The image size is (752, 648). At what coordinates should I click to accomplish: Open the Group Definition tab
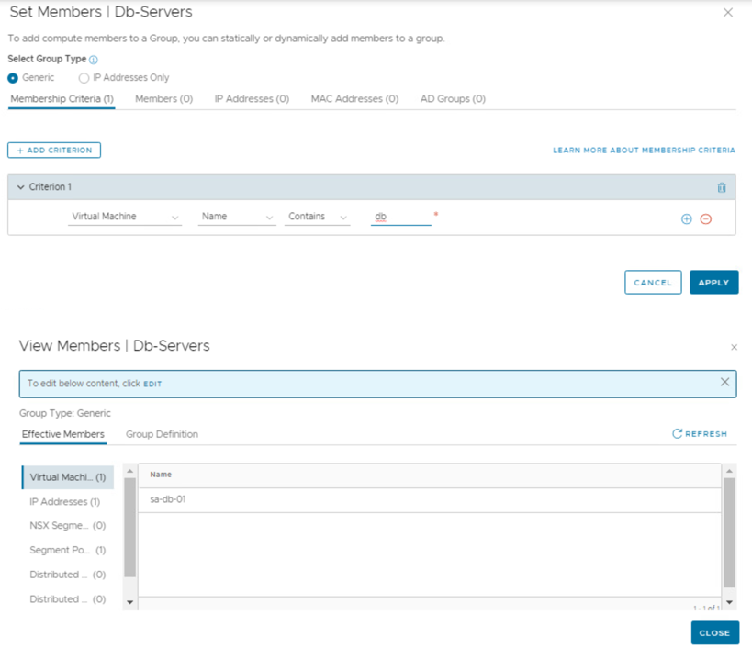click(x=162, y=434)
